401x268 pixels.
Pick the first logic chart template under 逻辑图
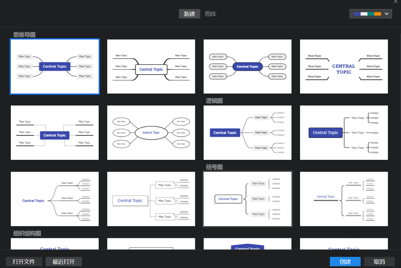(x=247, y=133)
